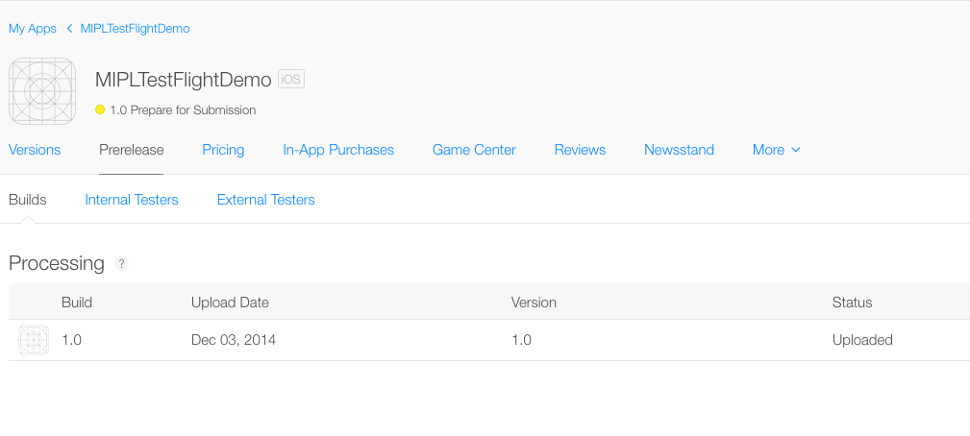The width and height of the screenshot is (970, 436).
Task: Expand the More dropdown menu
Action: coord(777,150)
